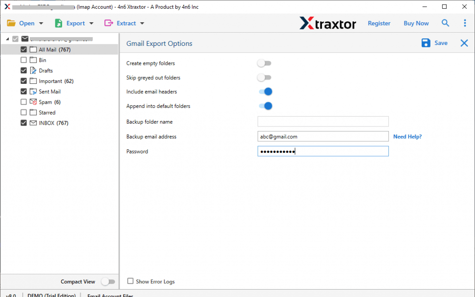475x297 pixels.
Task: Open the Open button dropdown menu
Action: (41, 23)
